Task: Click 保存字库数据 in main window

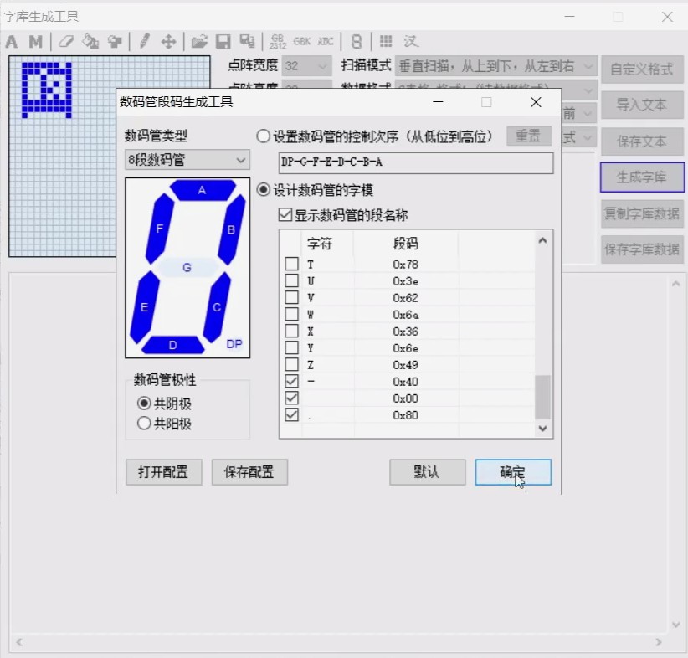Action: coord(642,249)
